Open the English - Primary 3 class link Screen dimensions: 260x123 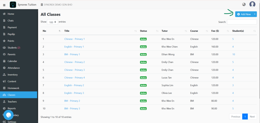74,93
